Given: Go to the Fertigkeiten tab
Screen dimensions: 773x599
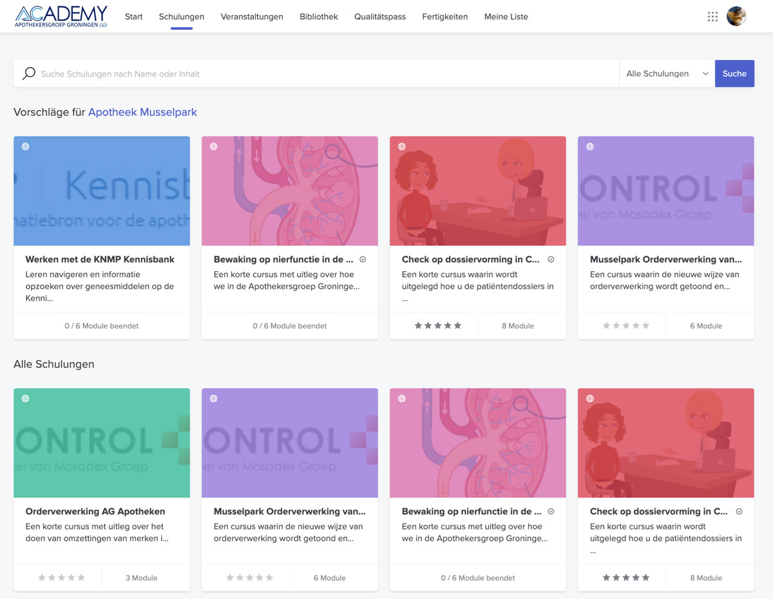Looking at the screenshot, I should (x=445, y=17).
